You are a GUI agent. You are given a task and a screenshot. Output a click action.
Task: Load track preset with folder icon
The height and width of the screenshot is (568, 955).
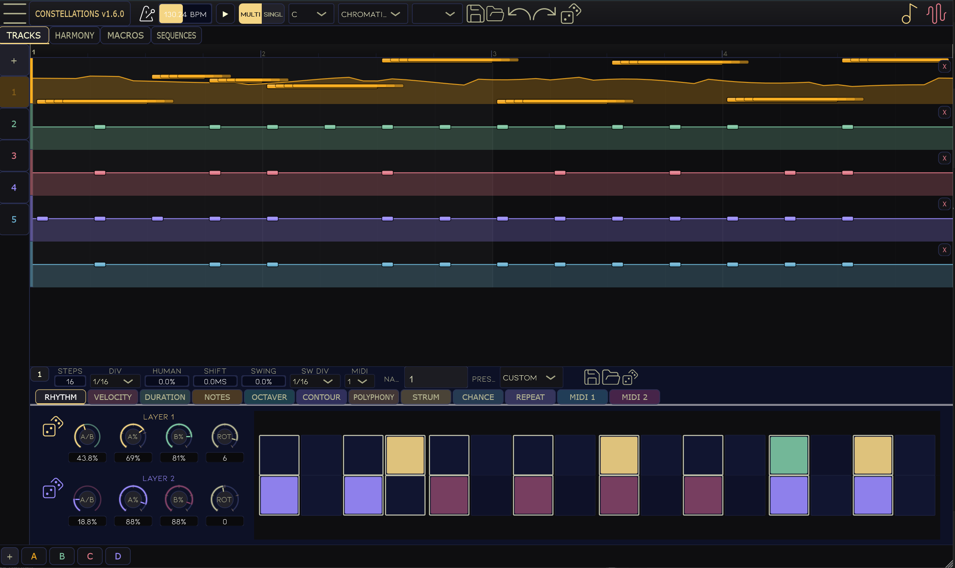click(611, 377)
